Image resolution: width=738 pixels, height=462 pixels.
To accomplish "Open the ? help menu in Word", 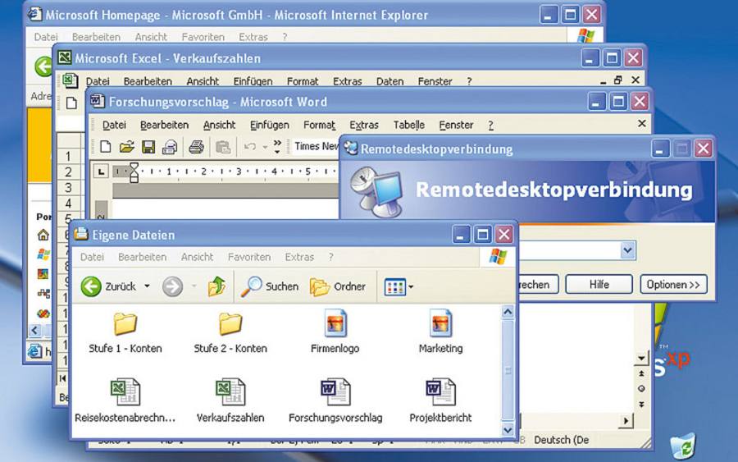I will tap(490, 125).
